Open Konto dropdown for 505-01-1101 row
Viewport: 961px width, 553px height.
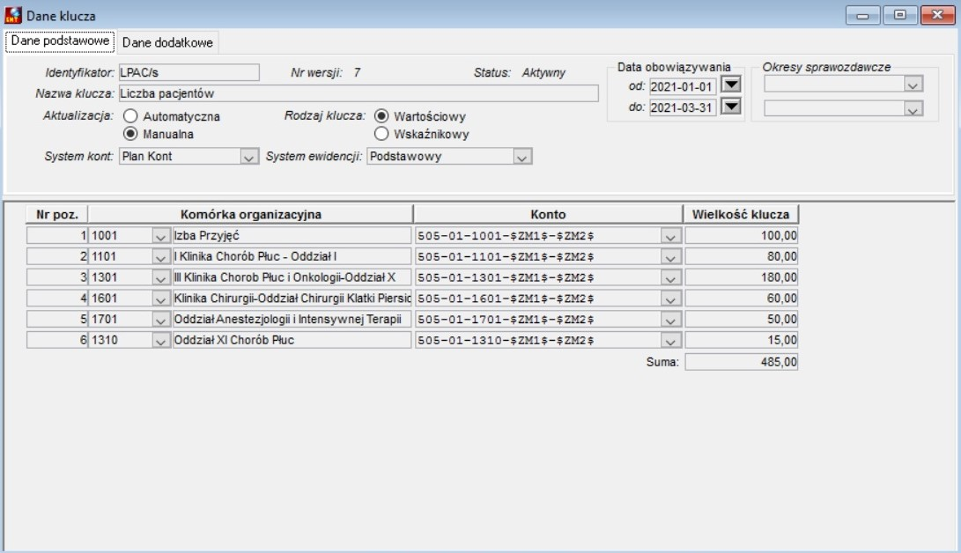(670, 256)
